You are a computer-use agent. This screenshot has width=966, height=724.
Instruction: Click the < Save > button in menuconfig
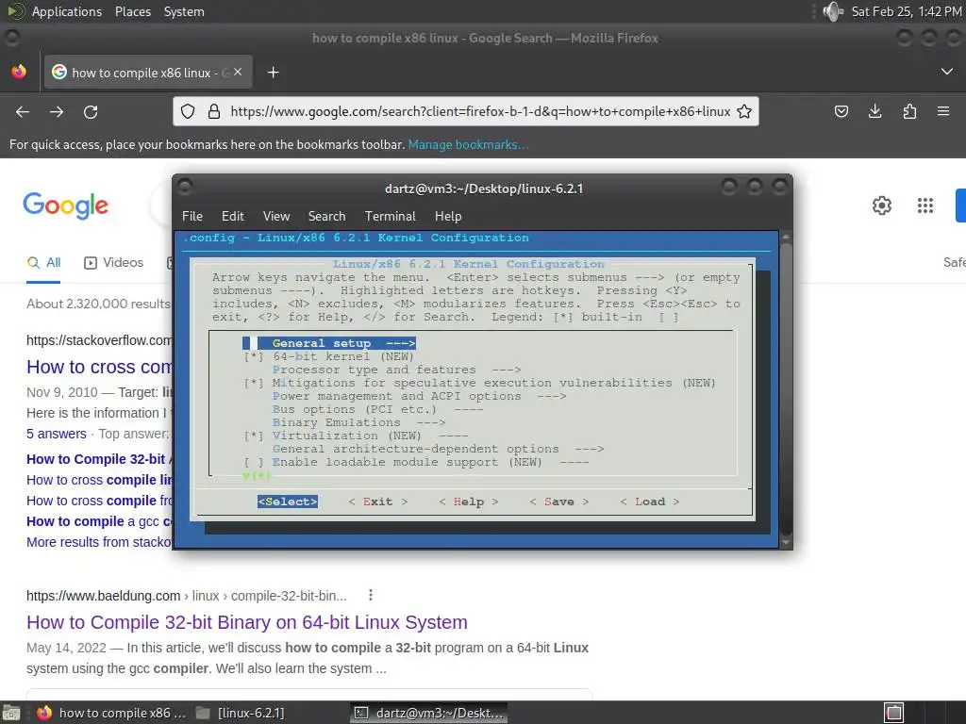pyautogui.click(x=558, y=502)
